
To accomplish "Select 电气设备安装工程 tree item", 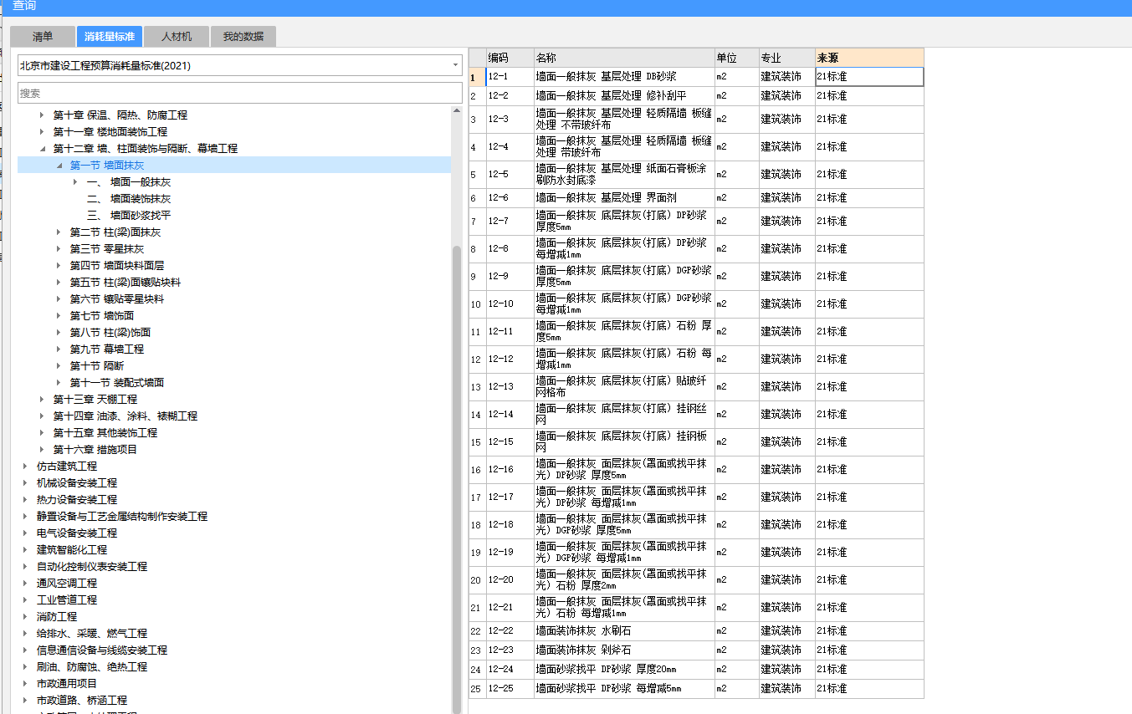I will tap(77, 533).
